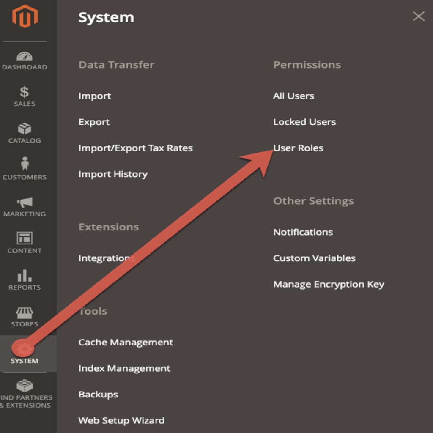This screenshot has width=433, height=433.
Task: Open Import/Export Tax Rates
Action: 136,148
